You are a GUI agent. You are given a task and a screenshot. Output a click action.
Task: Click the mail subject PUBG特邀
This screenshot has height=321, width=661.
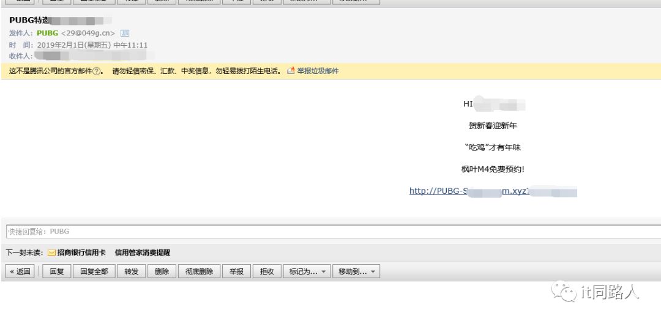[x=29, y=20]
